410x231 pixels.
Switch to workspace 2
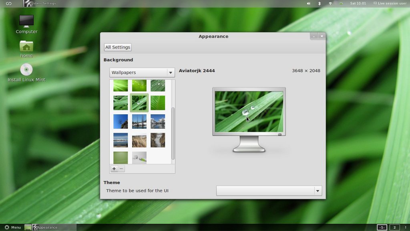click(394, 227)
